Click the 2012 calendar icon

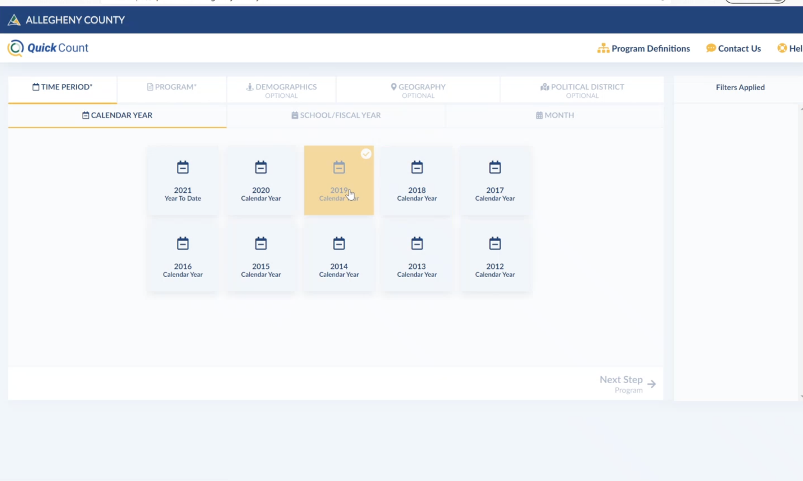tap(495, 243)
